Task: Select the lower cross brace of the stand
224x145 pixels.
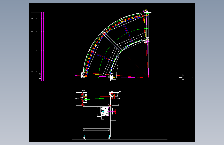Action: point(97,130)
